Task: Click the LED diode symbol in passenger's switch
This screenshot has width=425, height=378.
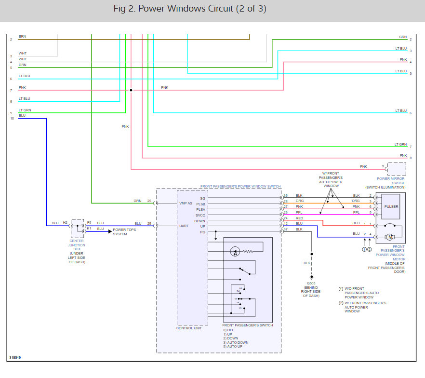Action: 235,252
